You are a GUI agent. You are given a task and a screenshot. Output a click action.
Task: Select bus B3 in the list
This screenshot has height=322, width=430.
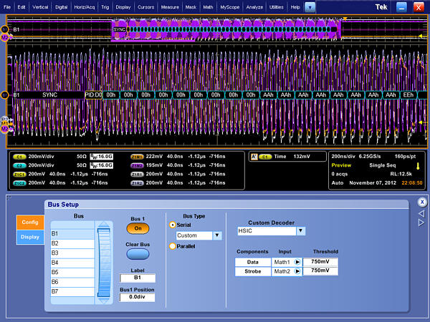tap(71, 253)
